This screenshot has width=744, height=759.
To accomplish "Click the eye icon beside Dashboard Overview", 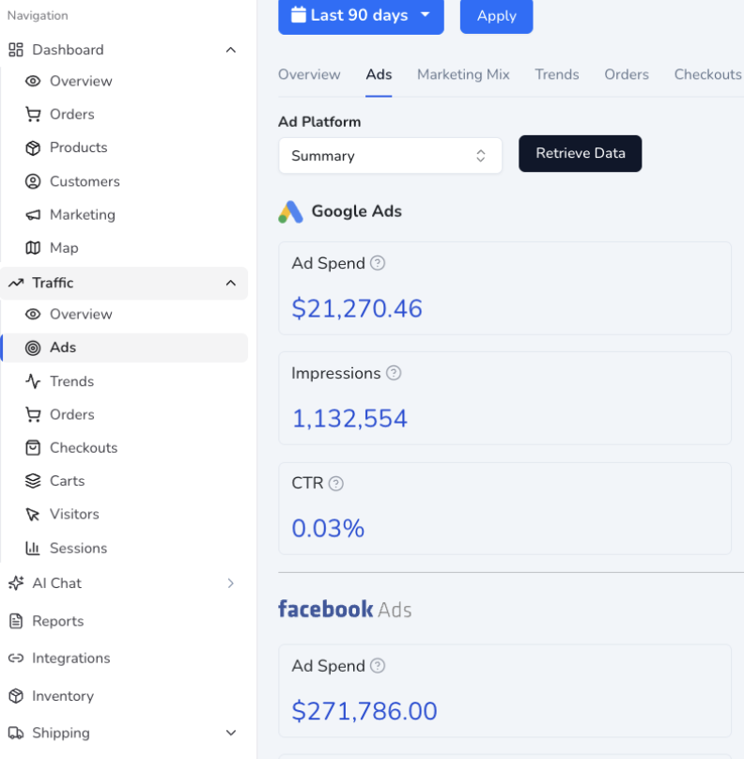I will (33, 81).
